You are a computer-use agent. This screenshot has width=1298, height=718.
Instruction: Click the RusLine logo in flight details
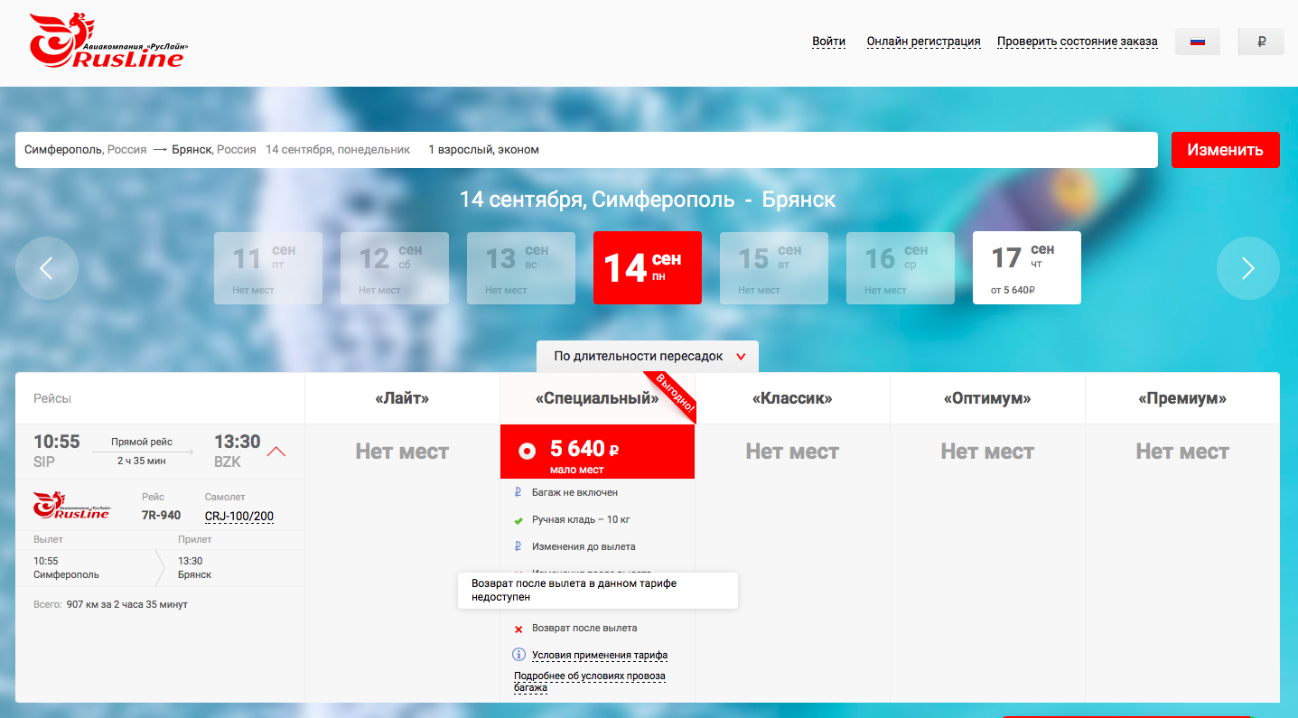coord(72,505)
